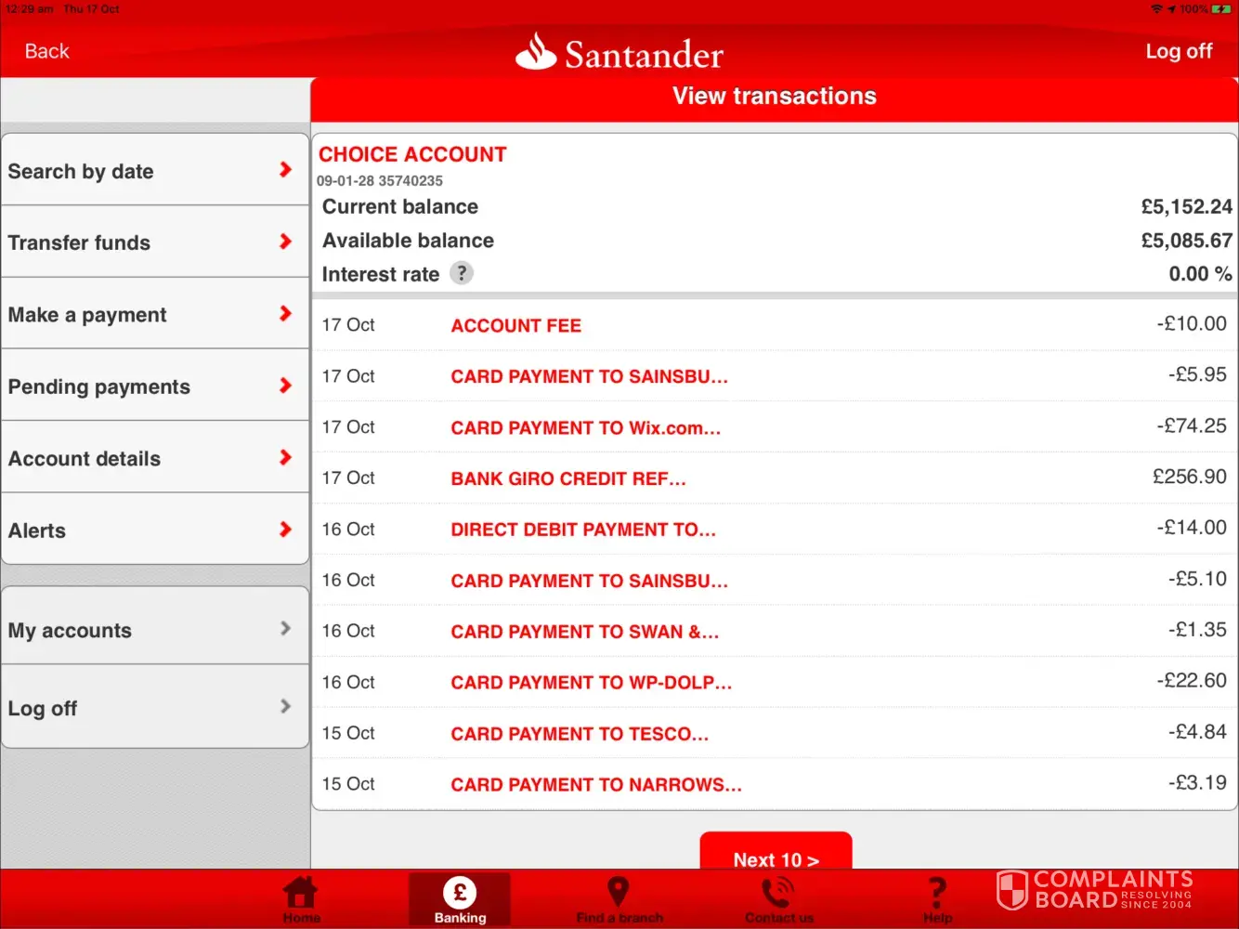Tap Log off in top header

(x=1179, y=51)
